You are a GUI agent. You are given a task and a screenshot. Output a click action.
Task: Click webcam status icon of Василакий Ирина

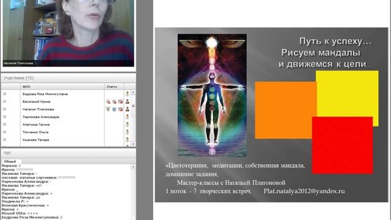click(114, 101)
